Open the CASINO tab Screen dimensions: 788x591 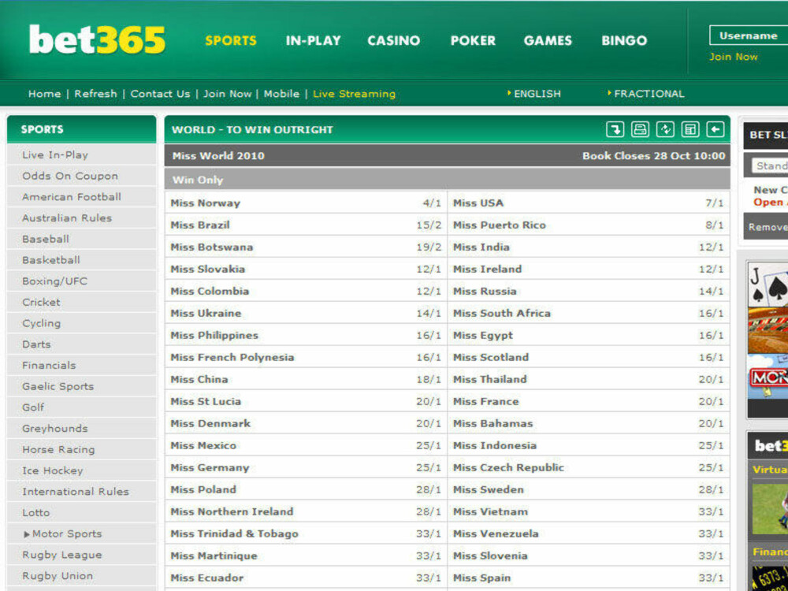point(393,40)
